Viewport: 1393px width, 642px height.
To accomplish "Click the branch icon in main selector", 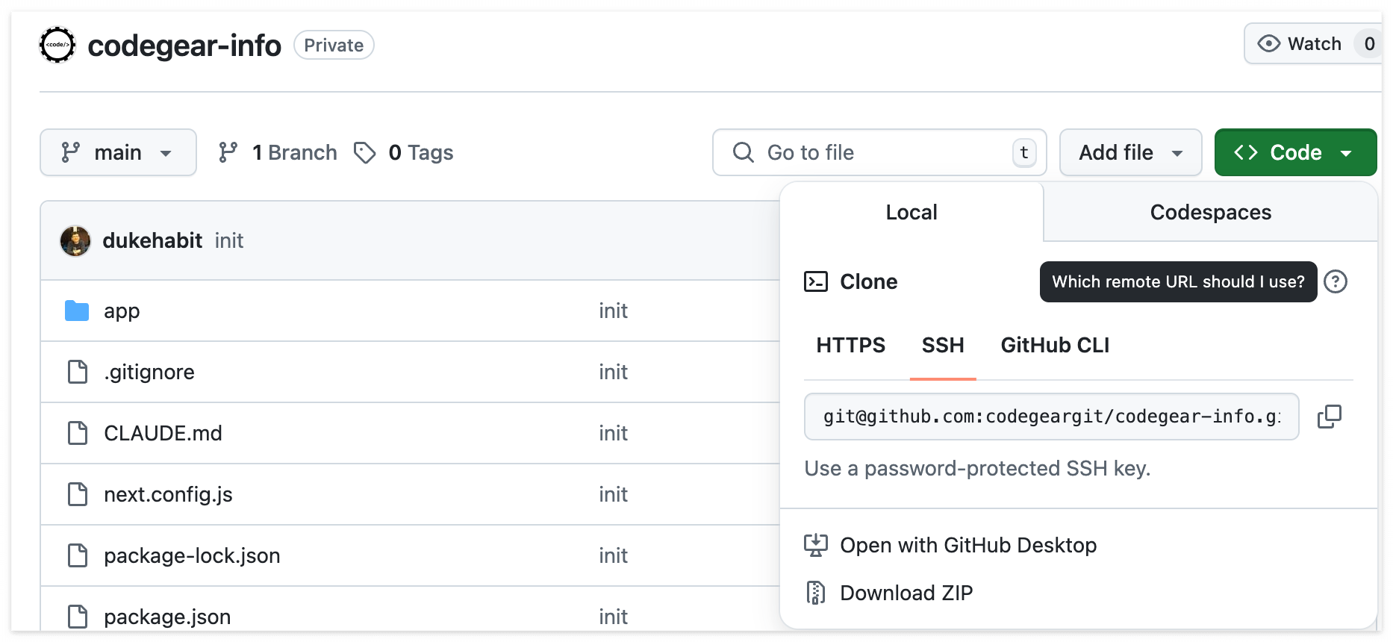I will point(71,152).
